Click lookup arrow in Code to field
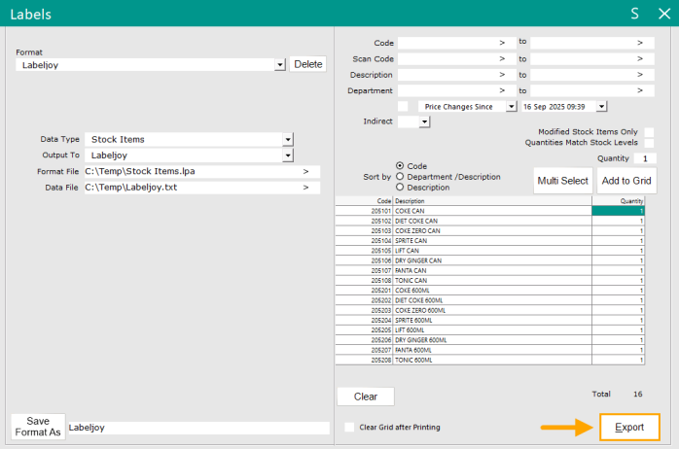The height and width of the screenshot is (449, 679). coord(639,43)
